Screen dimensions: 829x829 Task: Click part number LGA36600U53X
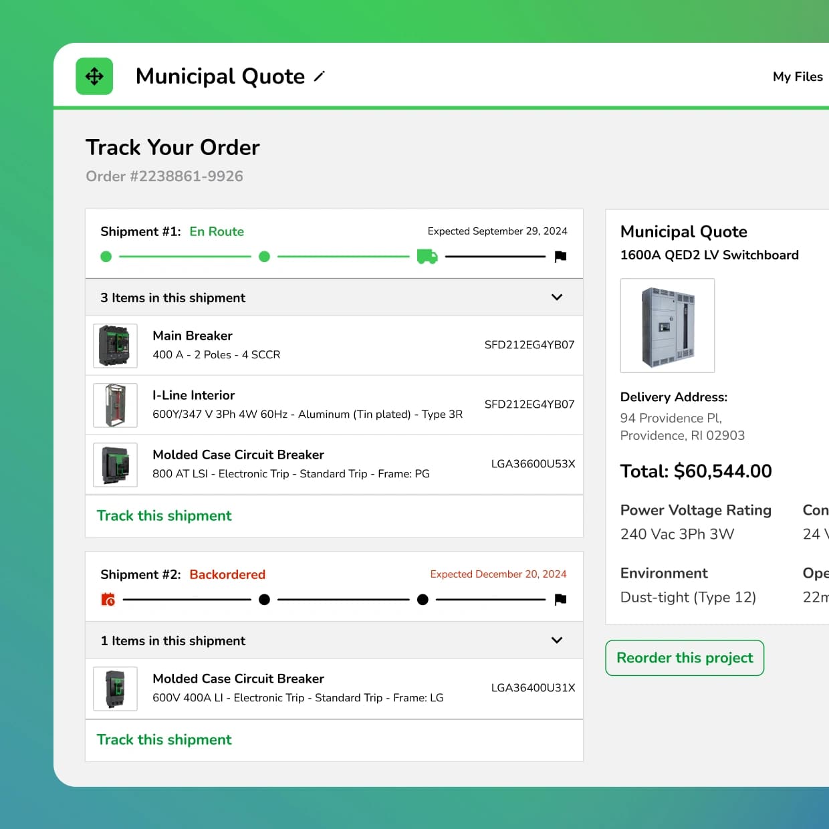pyautogui.click(x=533, y=464)
